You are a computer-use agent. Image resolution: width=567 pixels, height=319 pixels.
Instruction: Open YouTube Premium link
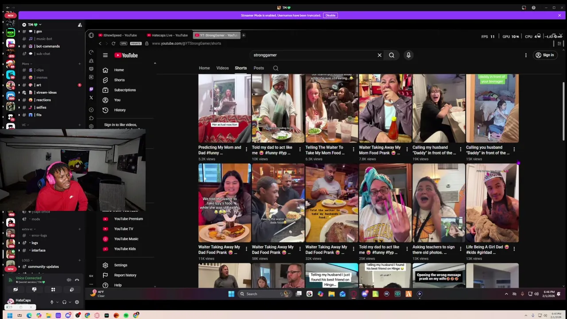click(x=128, y=219)
